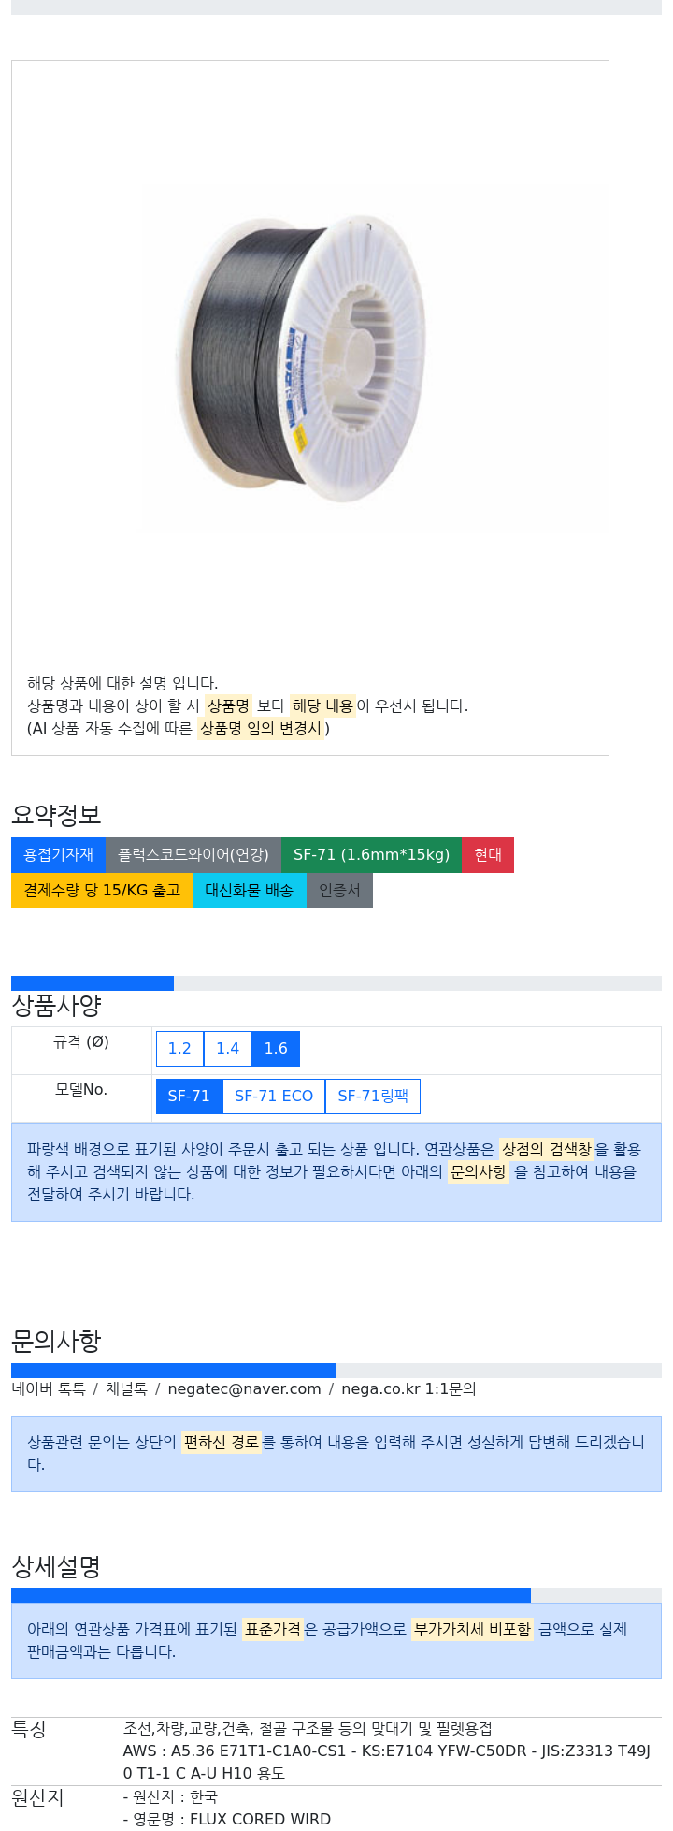
Task: Click the welding wire spool product image
Action: [301, 360]
